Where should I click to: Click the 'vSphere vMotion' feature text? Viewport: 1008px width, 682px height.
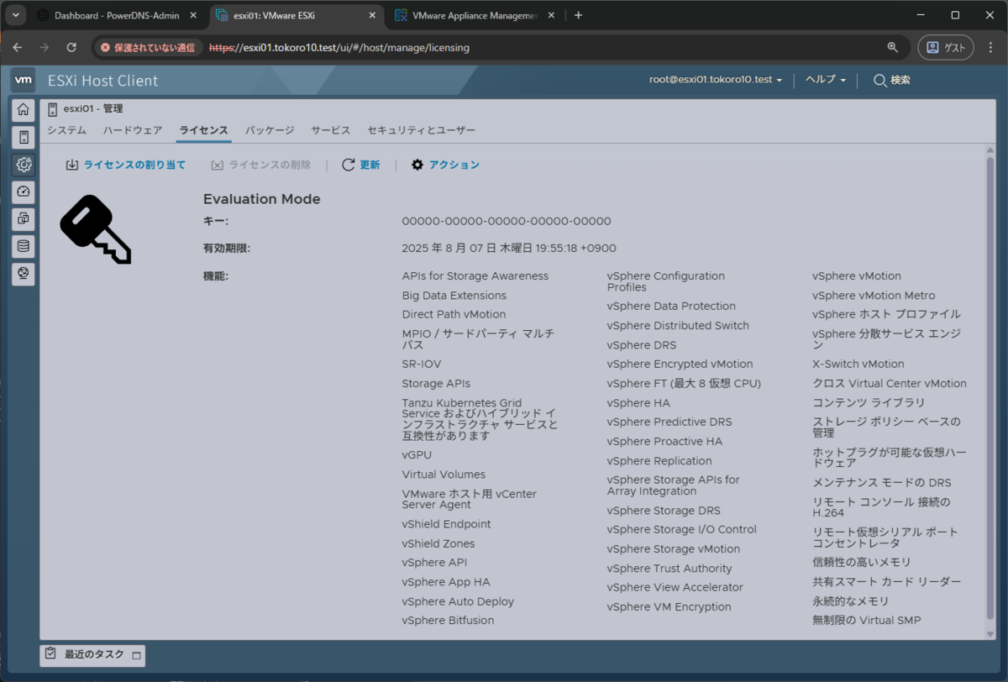click(857, 276)
